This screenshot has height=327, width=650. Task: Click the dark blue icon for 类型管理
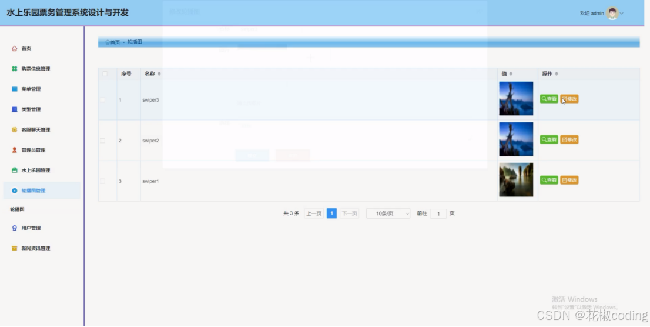pyautogui.click(x=15, y=109)
